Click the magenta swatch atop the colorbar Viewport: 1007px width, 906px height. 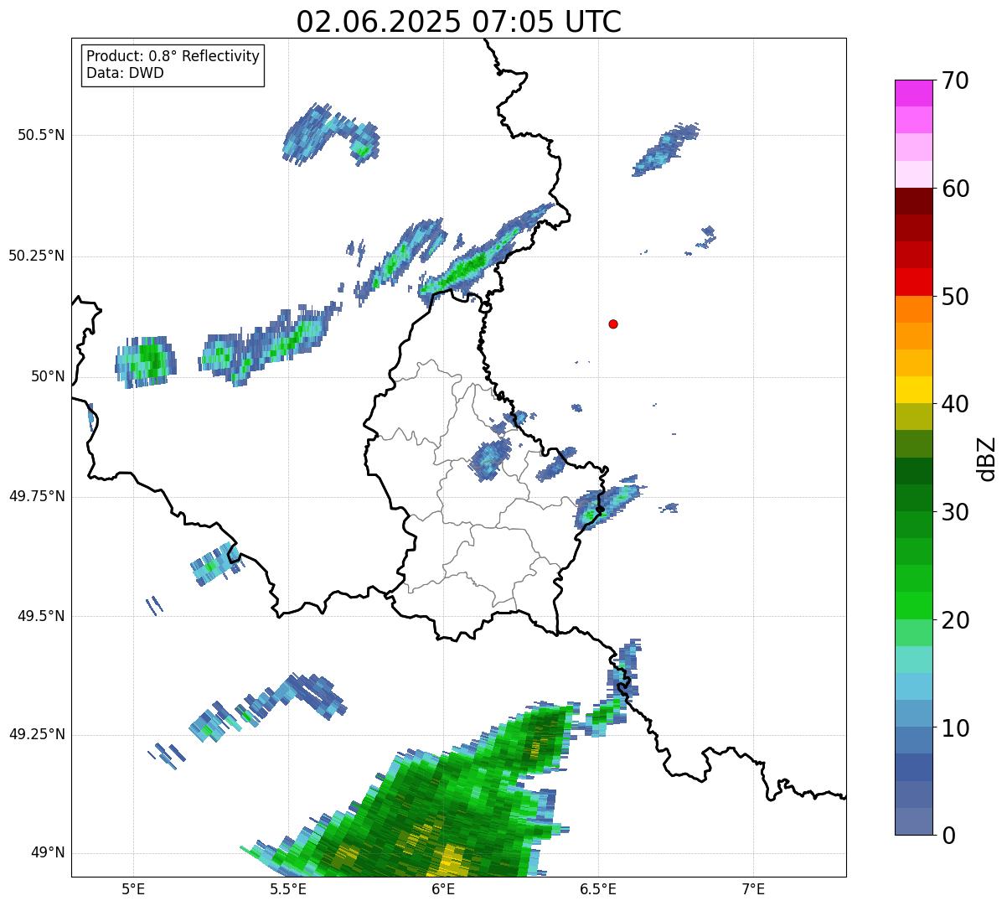[913, 93]
